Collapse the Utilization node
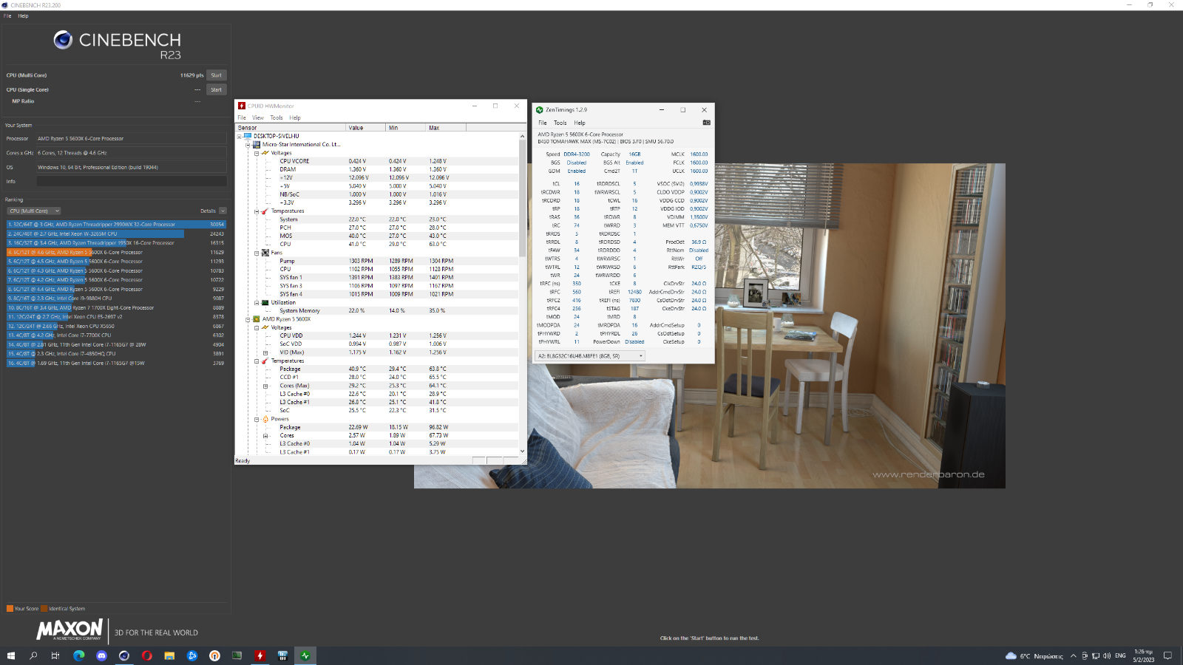 click(257, 302)
